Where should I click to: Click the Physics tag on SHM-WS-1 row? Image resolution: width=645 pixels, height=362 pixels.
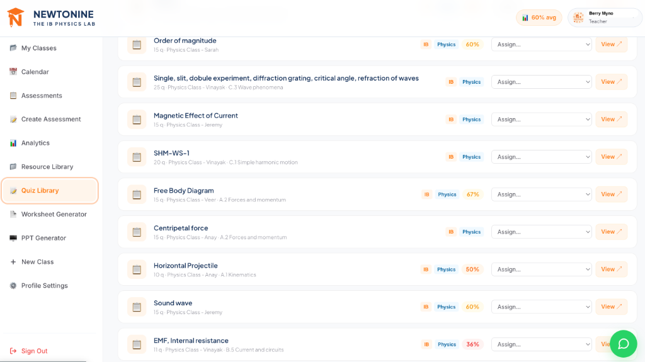(471, 157)
